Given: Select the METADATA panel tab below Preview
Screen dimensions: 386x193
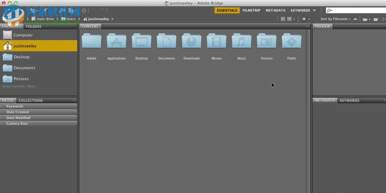Looking at the screenshot, I should coord(325,100).
